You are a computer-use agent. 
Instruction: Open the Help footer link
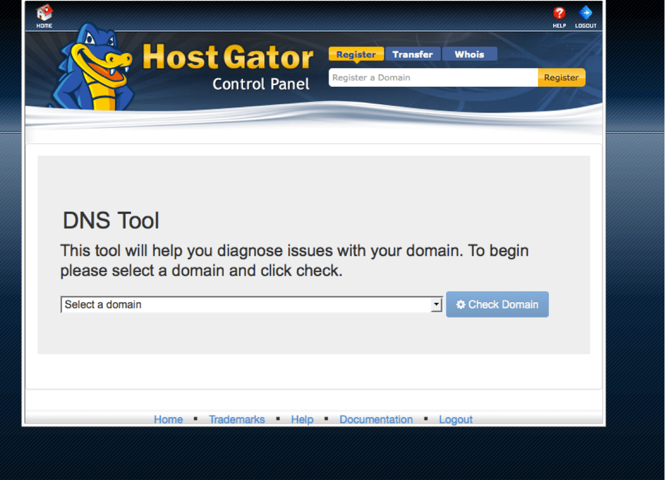[303, 419]
